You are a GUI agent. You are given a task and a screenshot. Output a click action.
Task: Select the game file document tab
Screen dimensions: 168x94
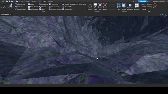(5, 15)
